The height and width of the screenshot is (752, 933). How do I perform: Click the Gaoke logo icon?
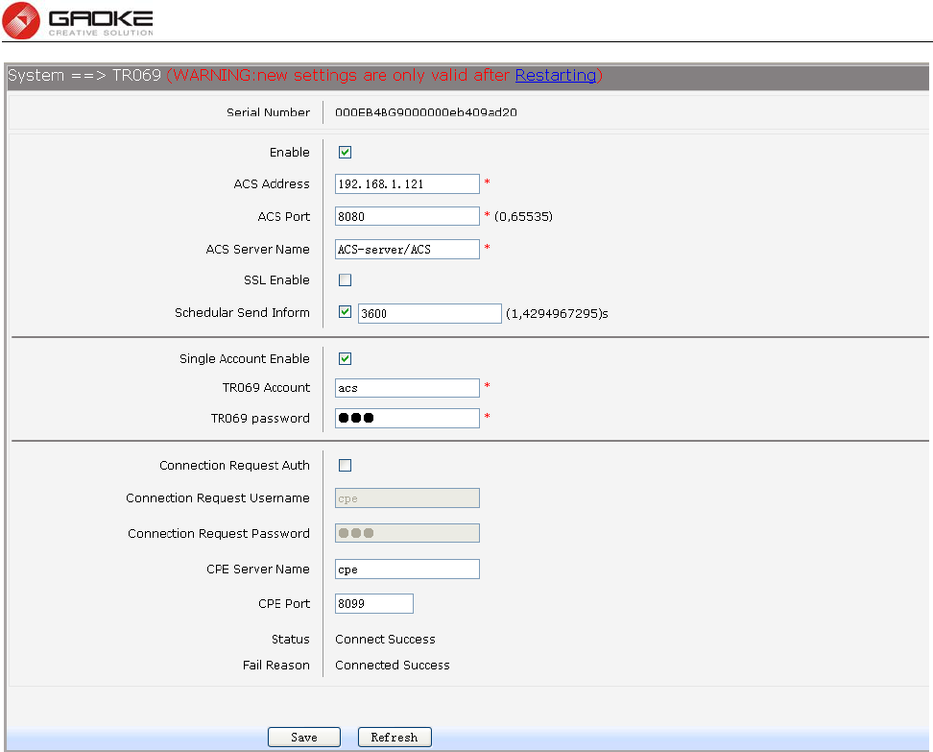(x=21, y=20)
